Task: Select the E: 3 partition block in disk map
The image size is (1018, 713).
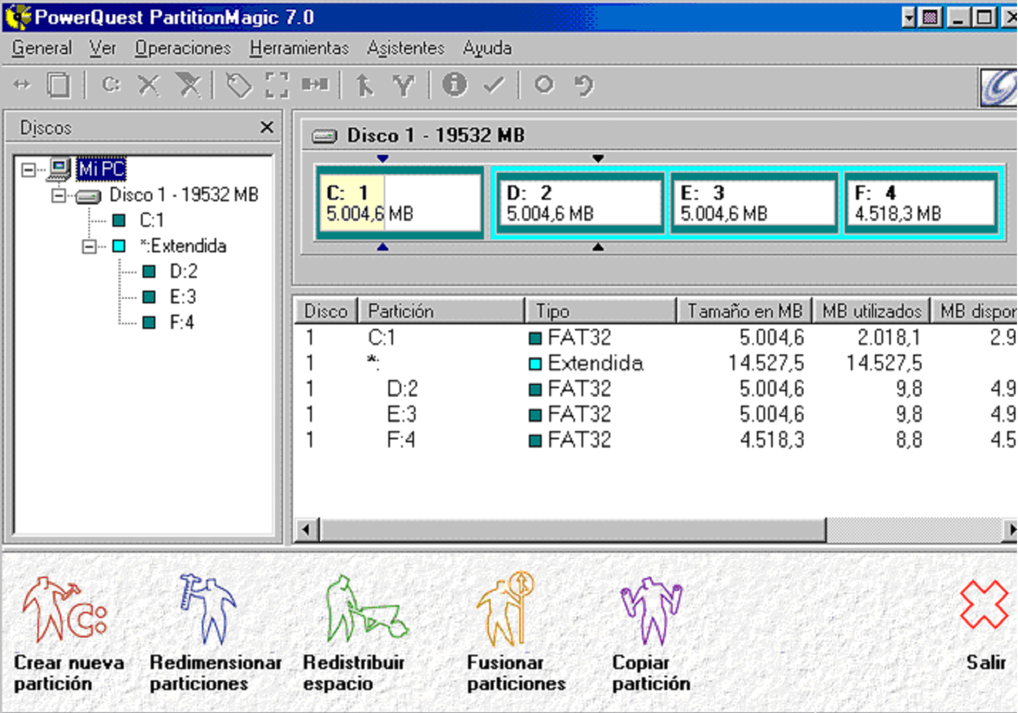Action: 754,203
